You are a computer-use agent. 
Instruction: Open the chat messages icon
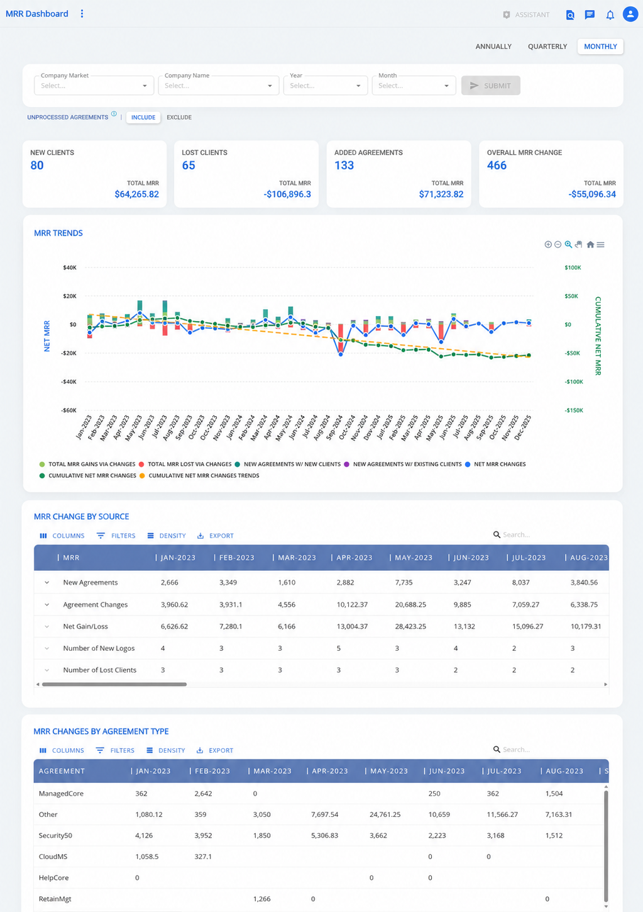(x=590, y=14)
